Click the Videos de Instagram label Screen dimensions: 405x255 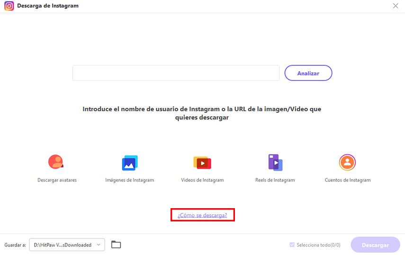coord(202,180)
